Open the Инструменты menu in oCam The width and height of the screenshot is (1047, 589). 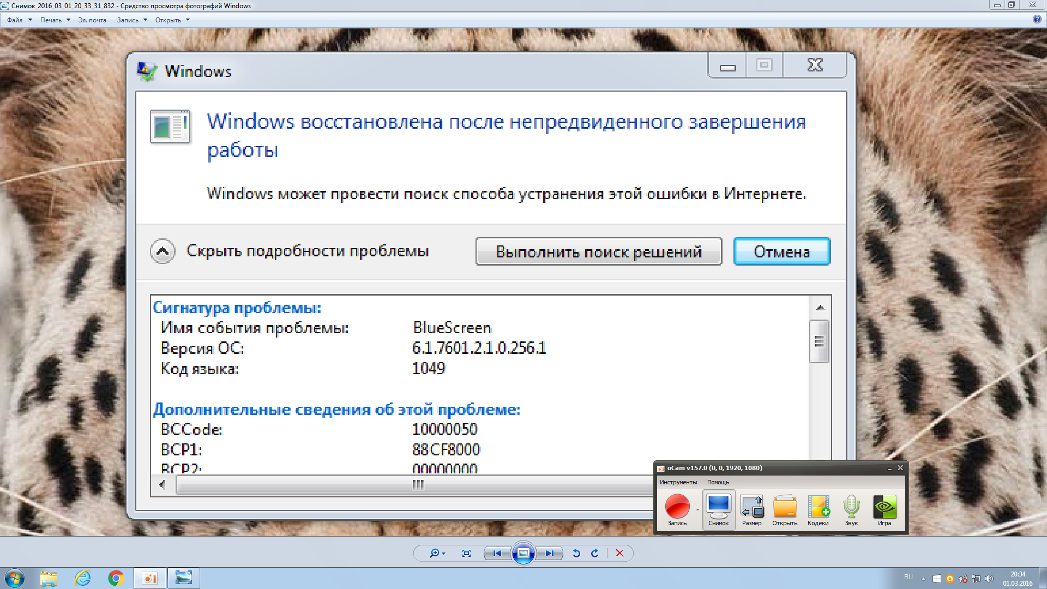(x=678, y=482)
